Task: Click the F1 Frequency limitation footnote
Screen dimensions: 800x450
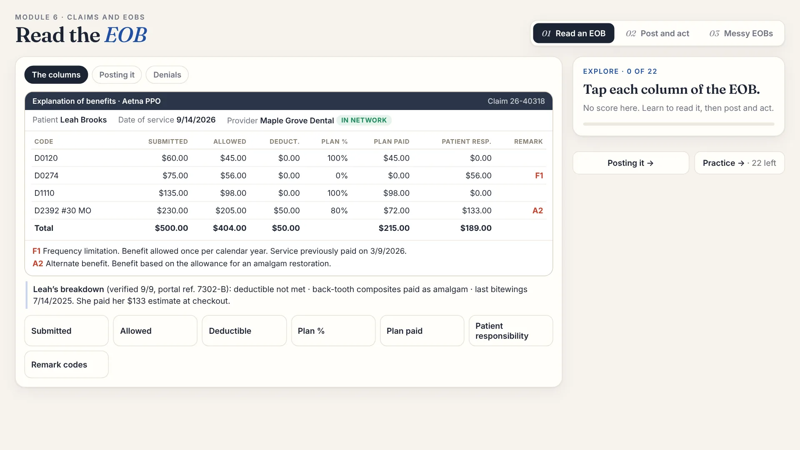Action: click(x=220, y=251)
